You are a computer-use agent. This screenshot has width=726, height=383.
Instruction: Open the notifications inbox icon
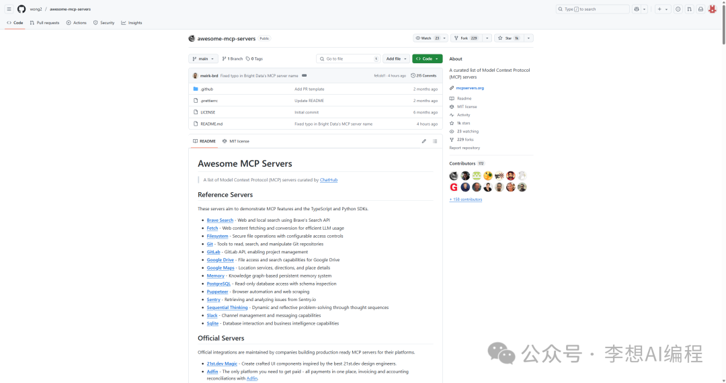[700, 9]
